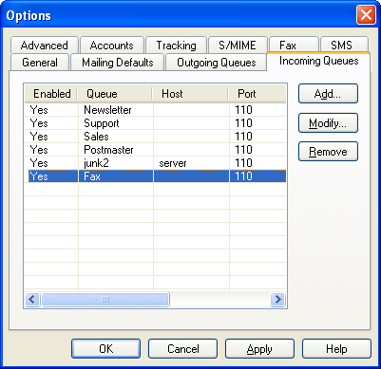
Task: Select the junk2 queue row
Action: tap(156, 163)
